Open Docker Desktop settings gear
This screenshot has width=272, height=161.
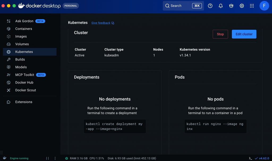click(242, 6)
